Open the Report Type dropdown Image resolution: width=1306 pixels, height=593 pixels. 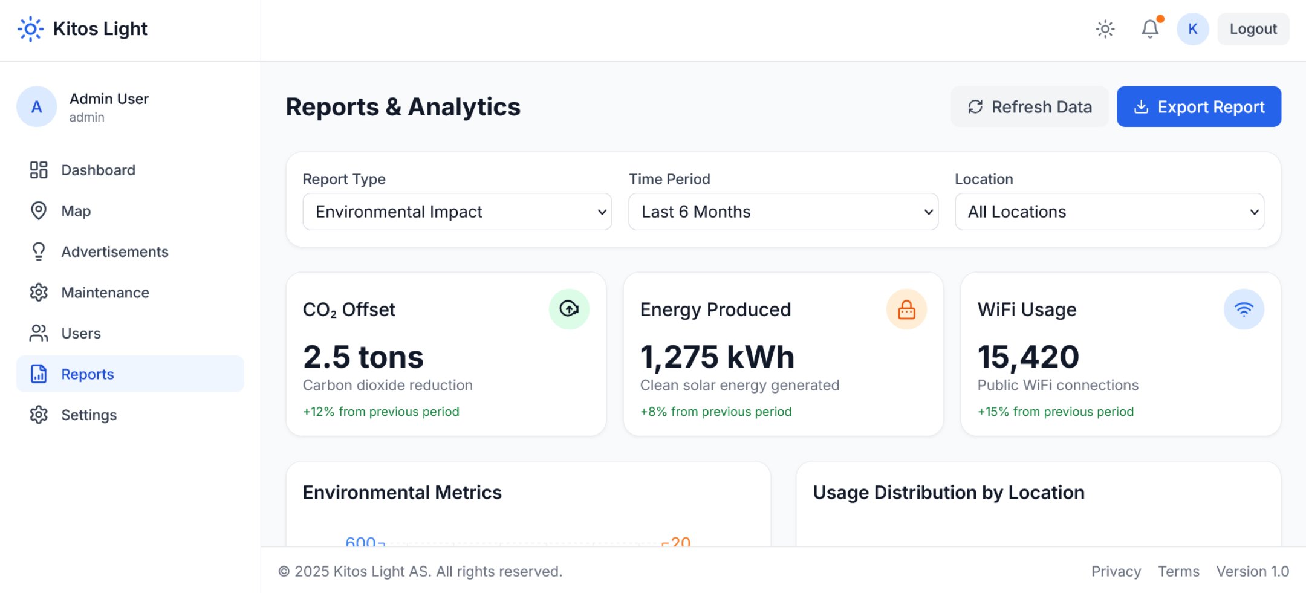point(456,212)
